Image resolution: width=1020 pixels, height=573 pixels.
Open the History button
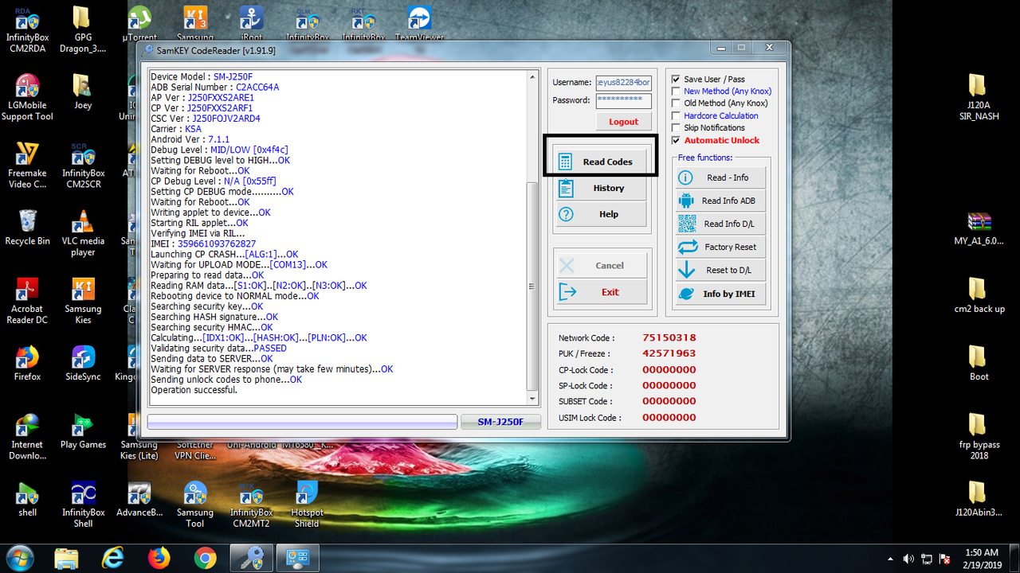coord(601,188)
